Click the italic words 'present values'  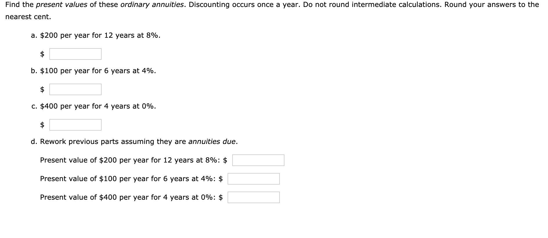[62, 5]
